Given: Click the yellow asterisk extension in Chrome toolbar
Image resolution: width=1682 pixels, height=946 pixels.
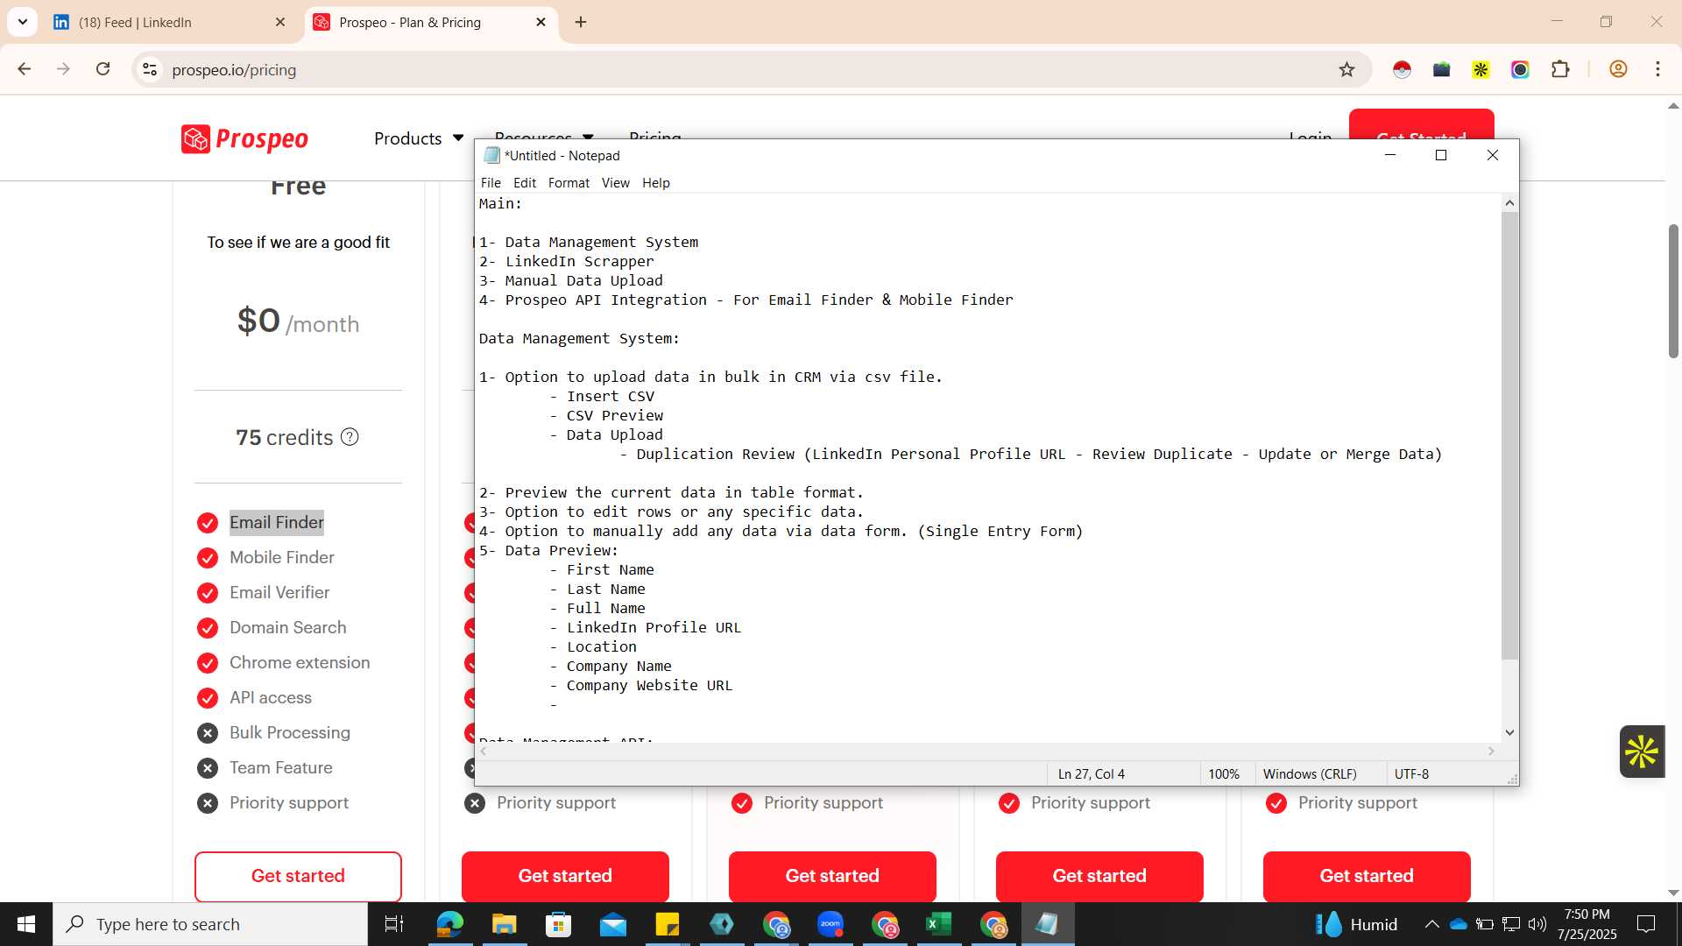Looking at the screenshot, I should (x=1481, y=69).
